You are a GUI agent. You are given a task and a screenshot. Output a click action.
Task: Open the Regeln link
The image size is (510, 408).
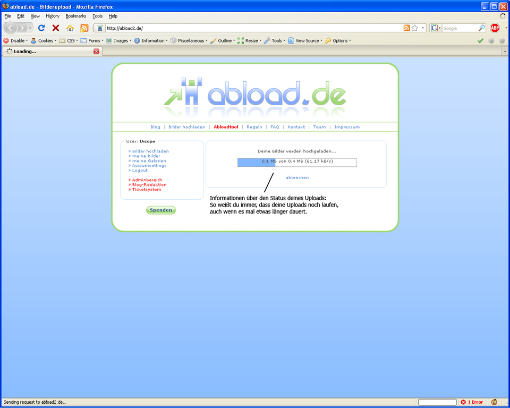(x=254, y=127)
